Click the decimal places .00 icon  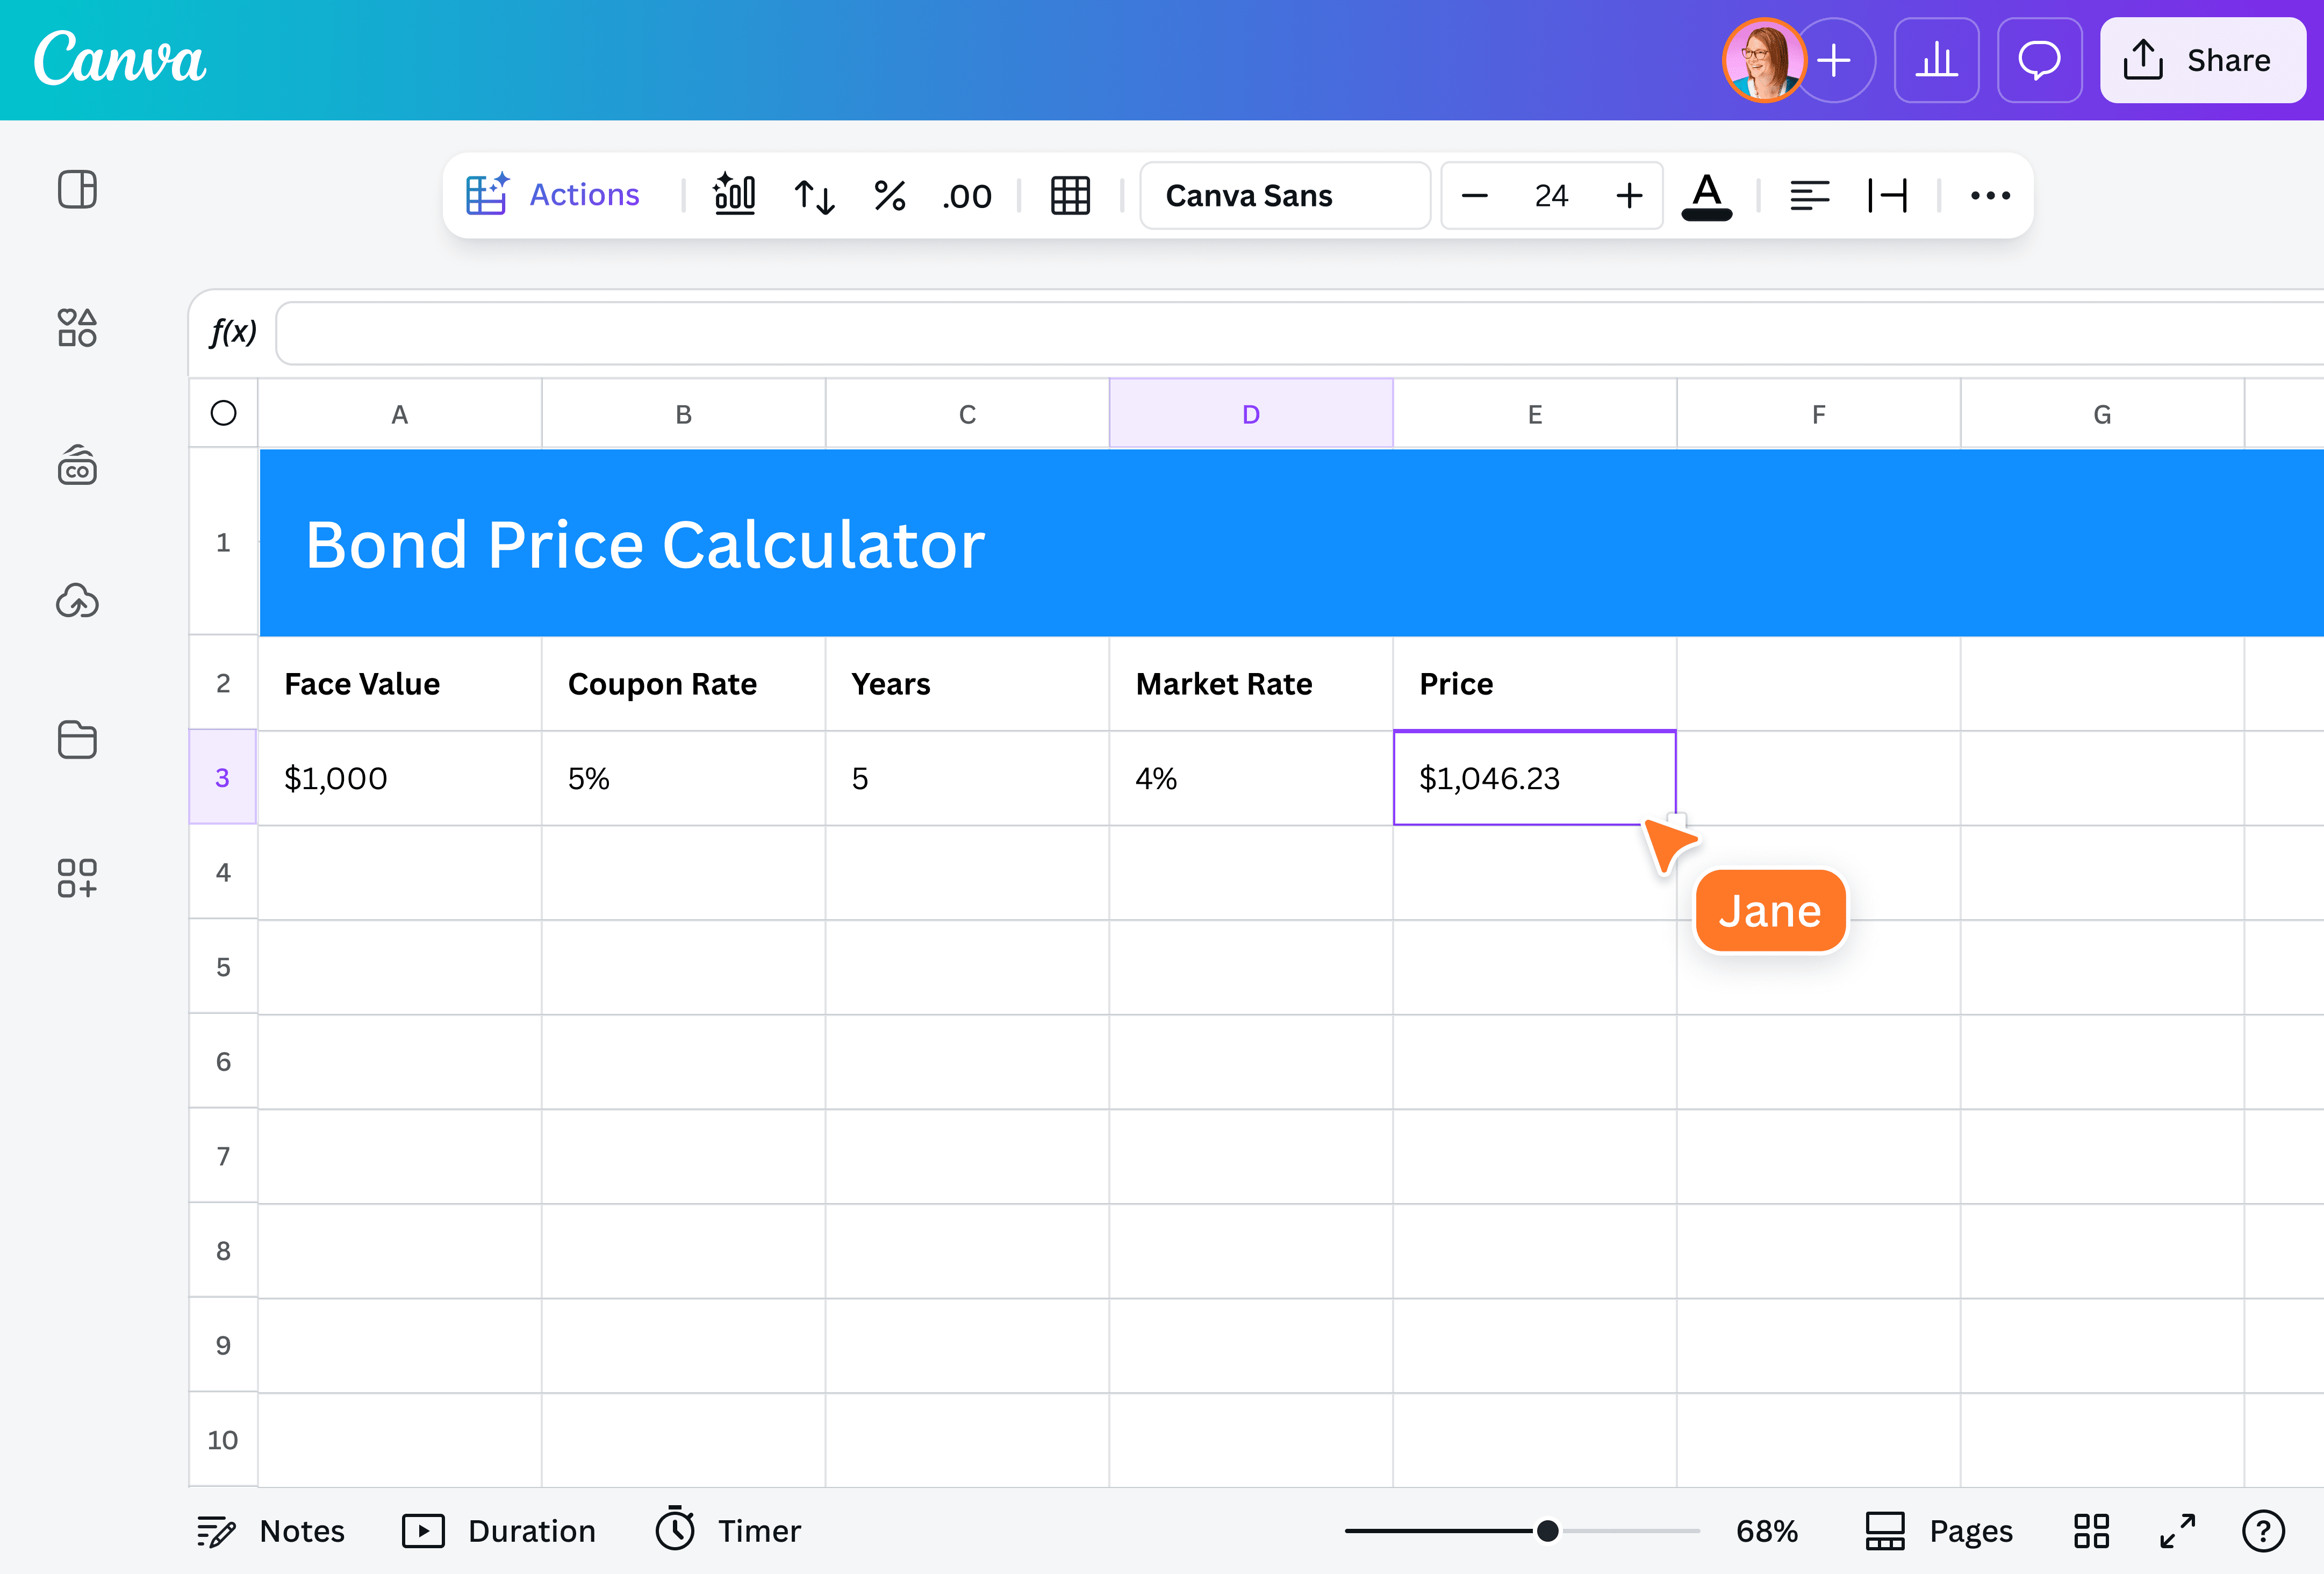(964, 196)
